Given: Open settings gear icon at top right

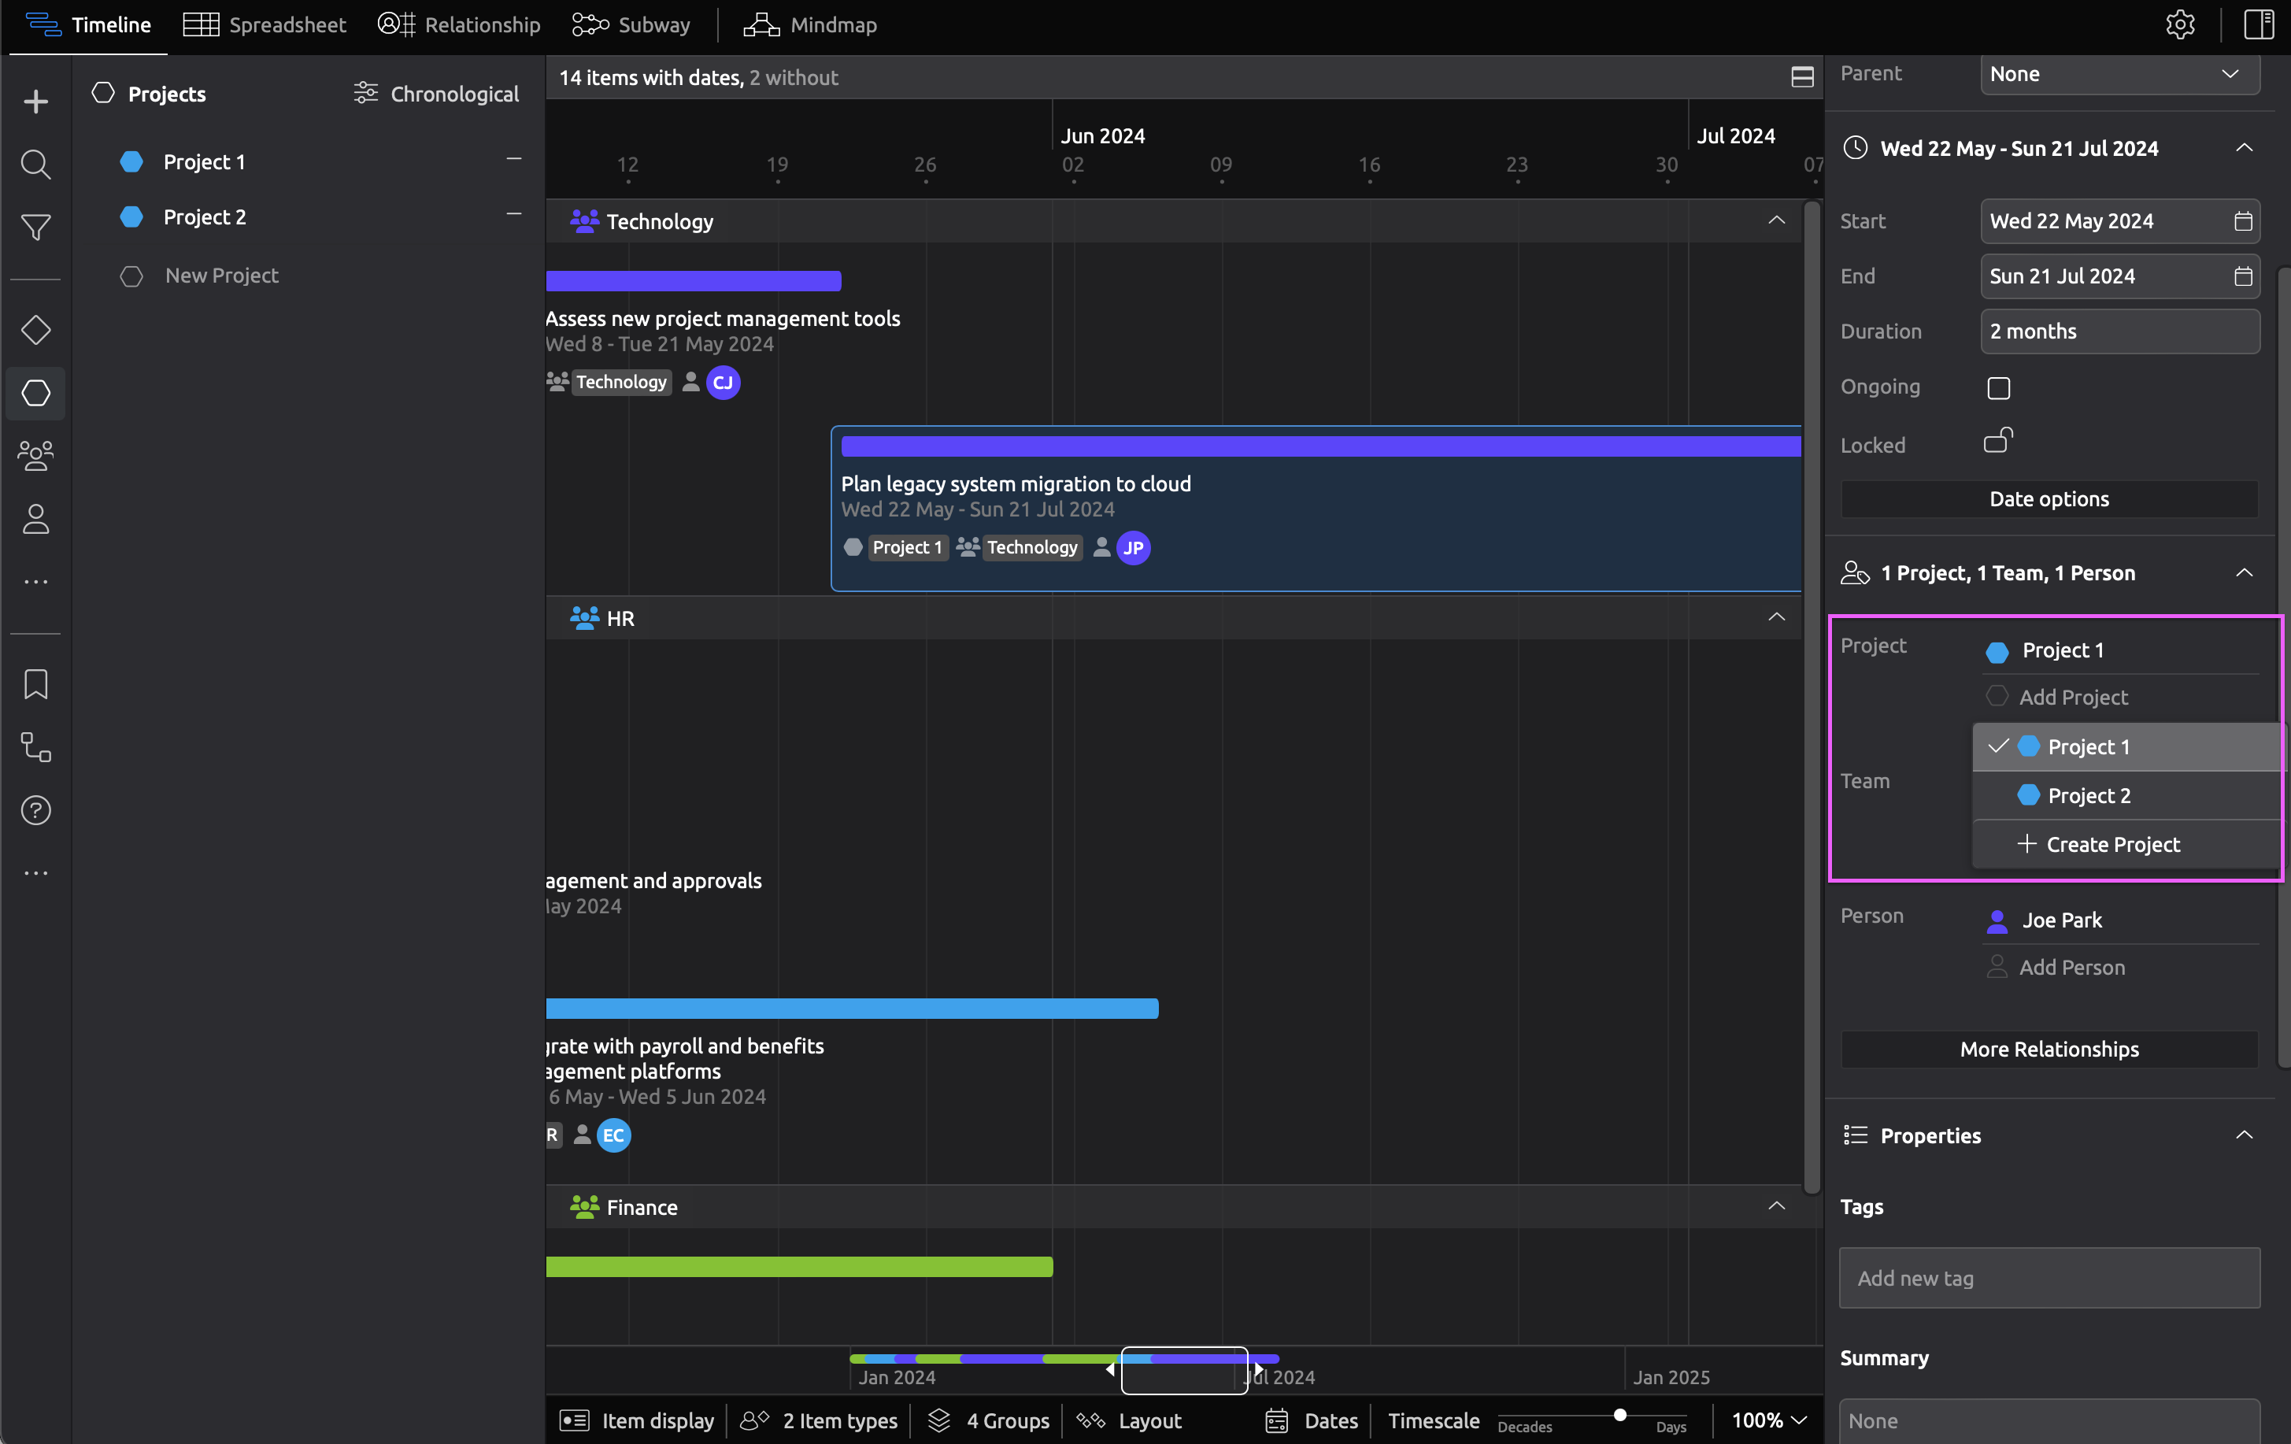Looking at the screenshot, I should click(x=2180, y=24).
